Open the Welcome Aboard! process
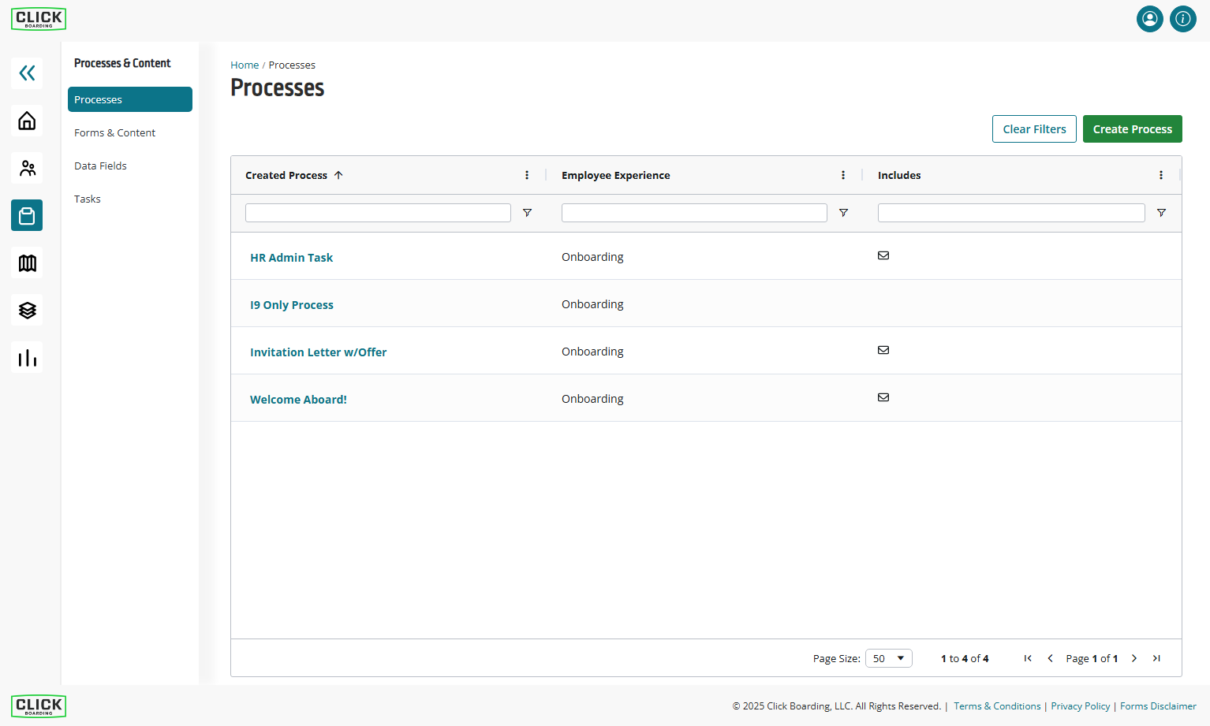Viewport: 1210px width, 726px height. (x=298, y=400)
